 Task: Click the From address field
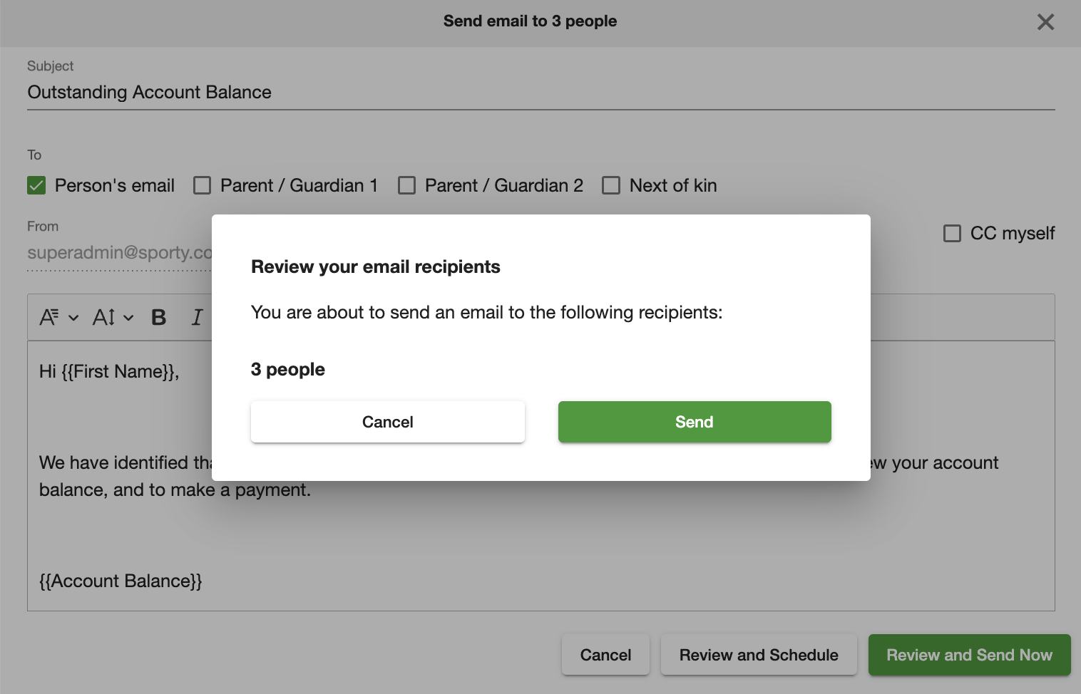(x=119, y=253)
